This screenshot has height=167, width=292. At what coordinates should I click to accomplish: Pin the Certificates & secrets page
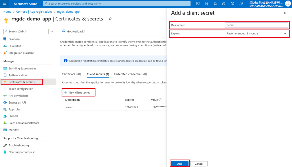coord(110,19)
